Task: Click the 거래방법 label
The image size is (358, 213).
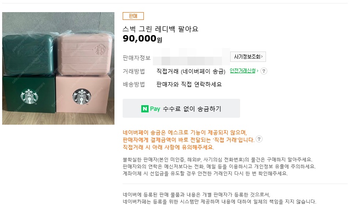Action: pos(134,71)
